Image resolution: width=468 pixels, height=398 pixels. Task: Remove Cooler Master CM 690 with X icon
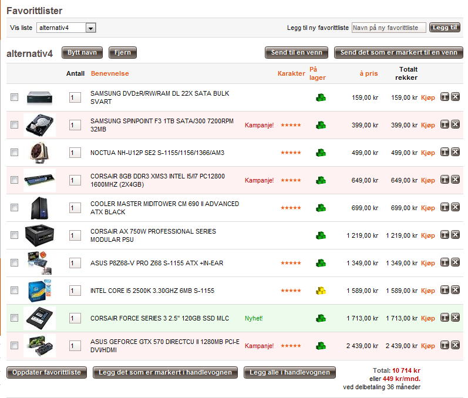pos(455,207)
